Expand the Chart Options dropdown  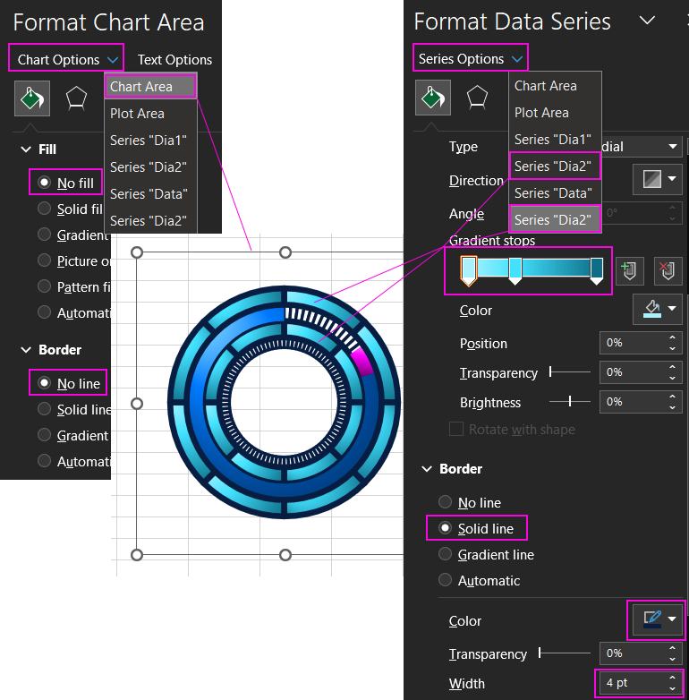(x=66, y=59)
